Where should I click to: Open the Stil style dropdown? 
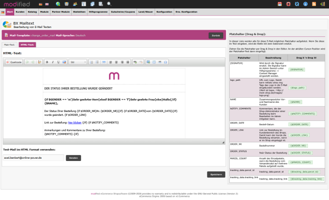click(x=78, y=62)
